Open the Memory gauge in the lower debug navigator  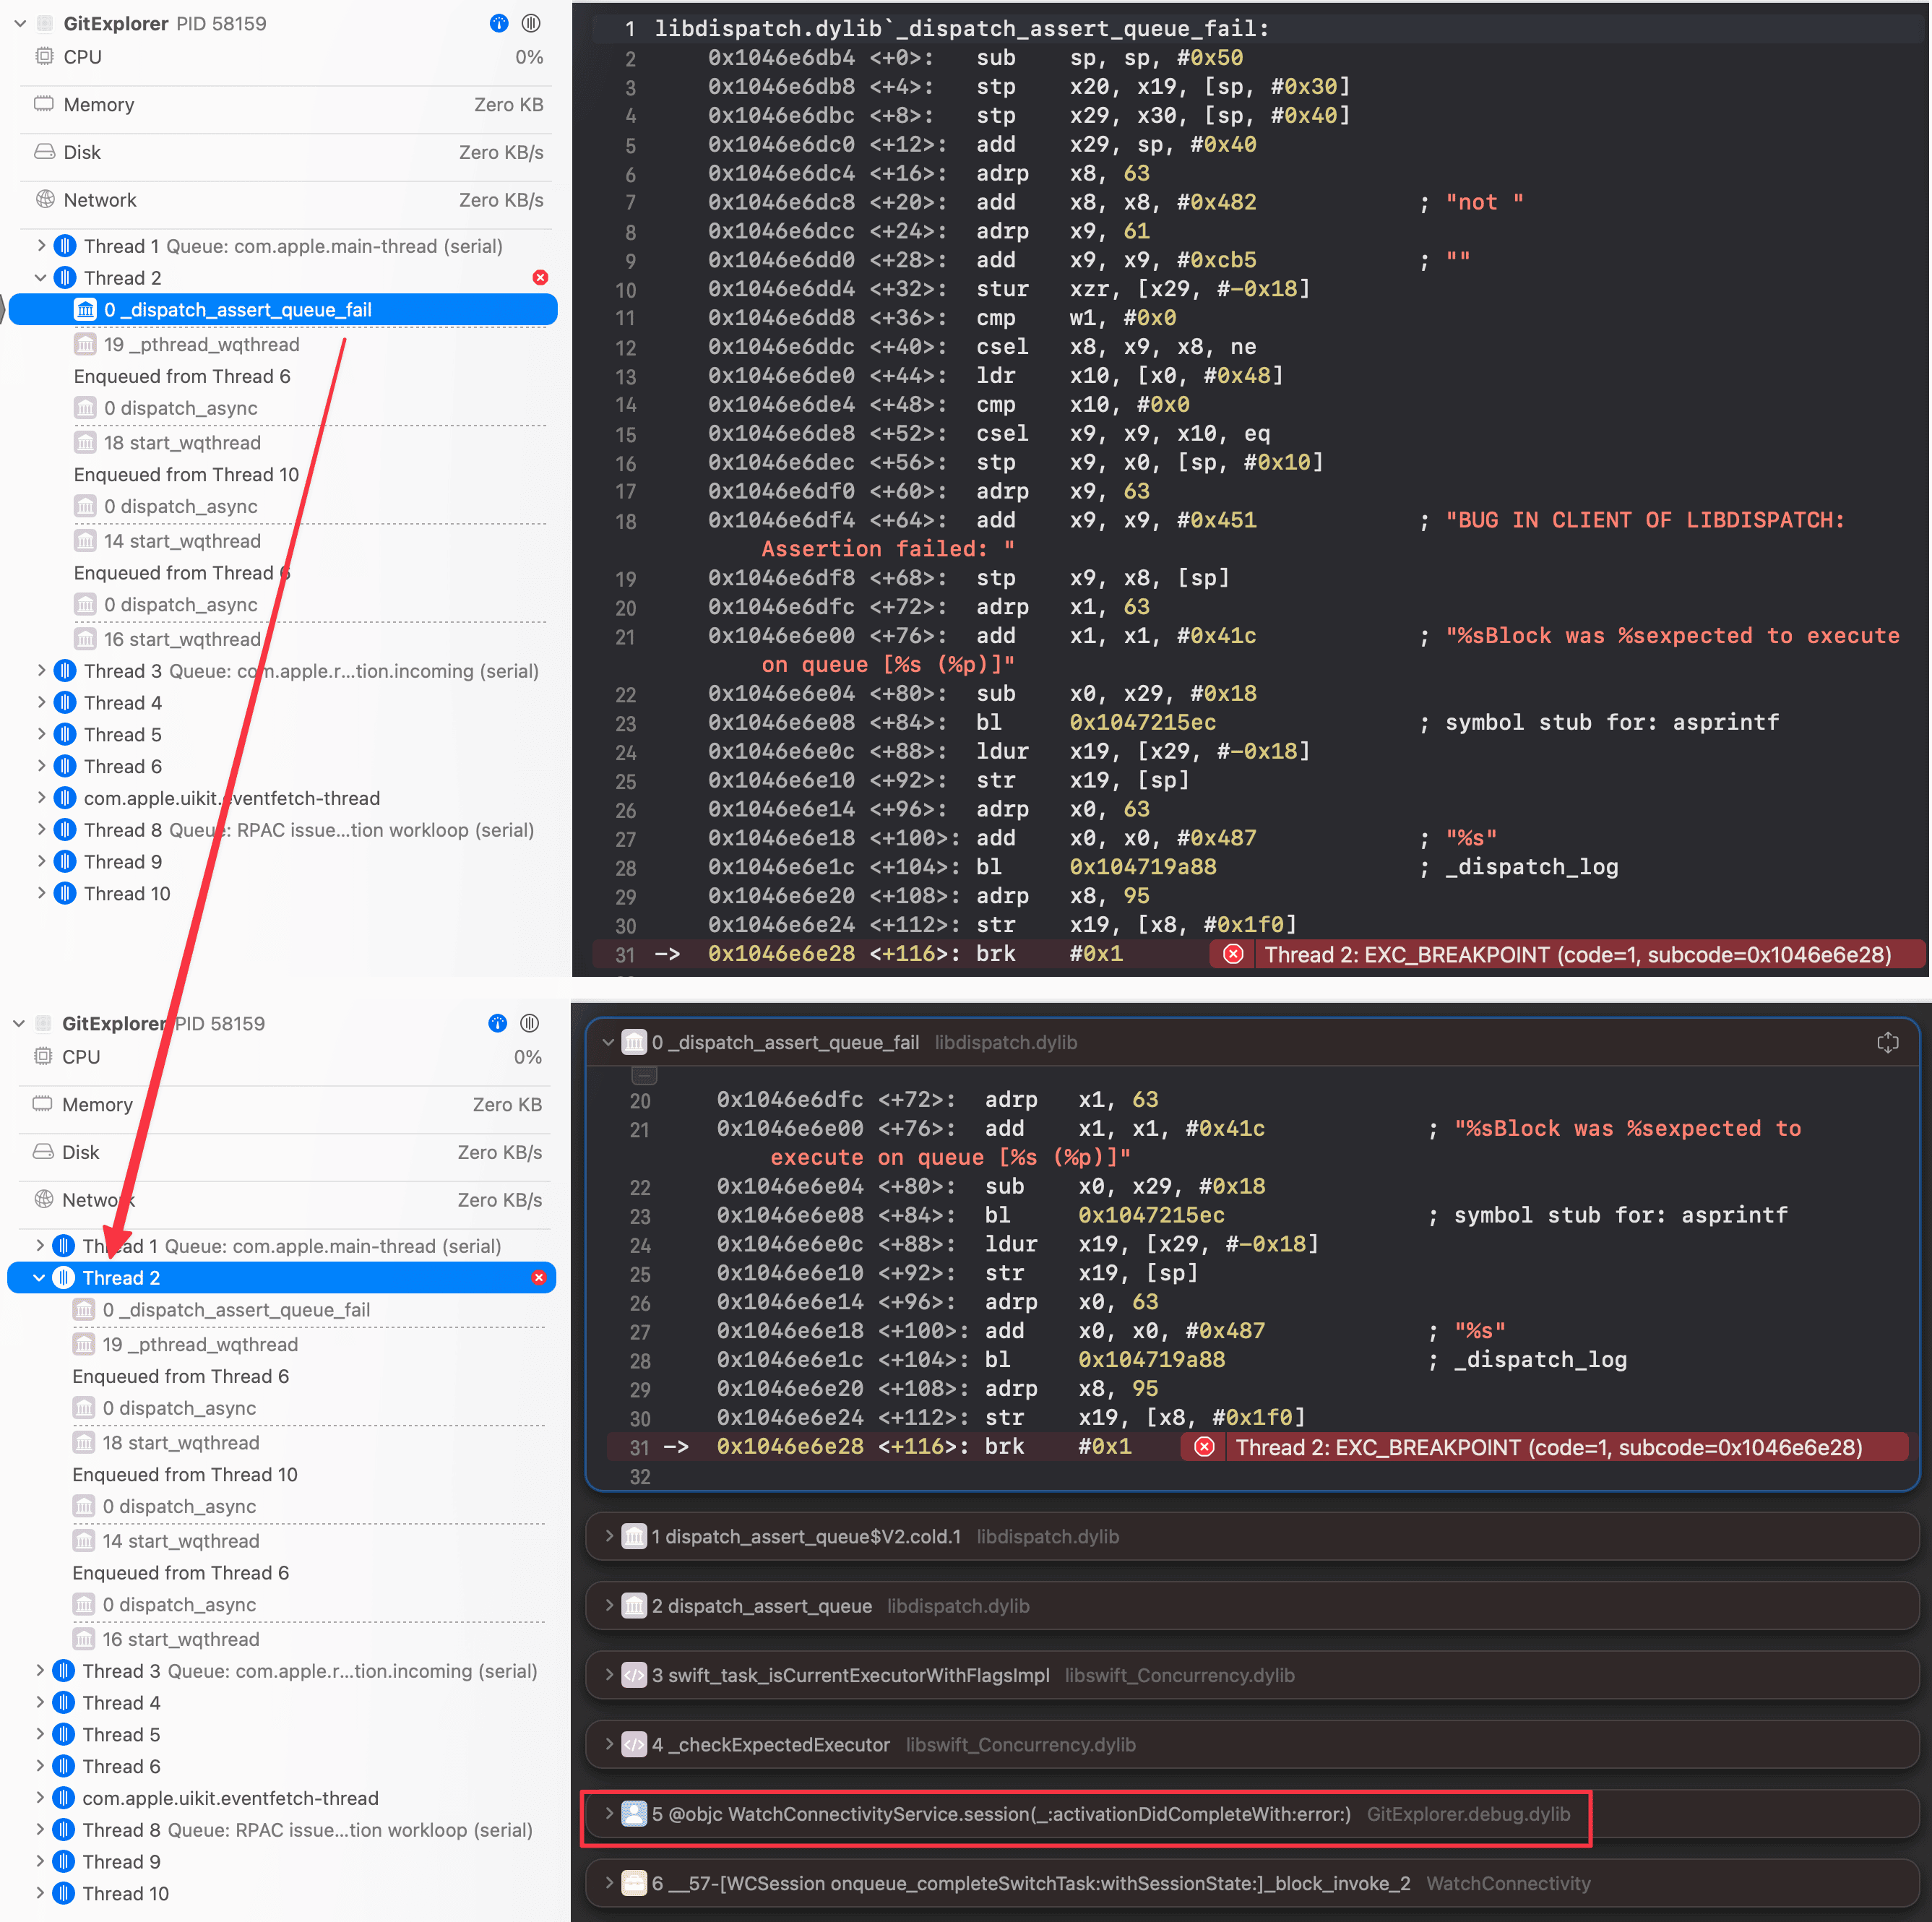[287, 1105]
